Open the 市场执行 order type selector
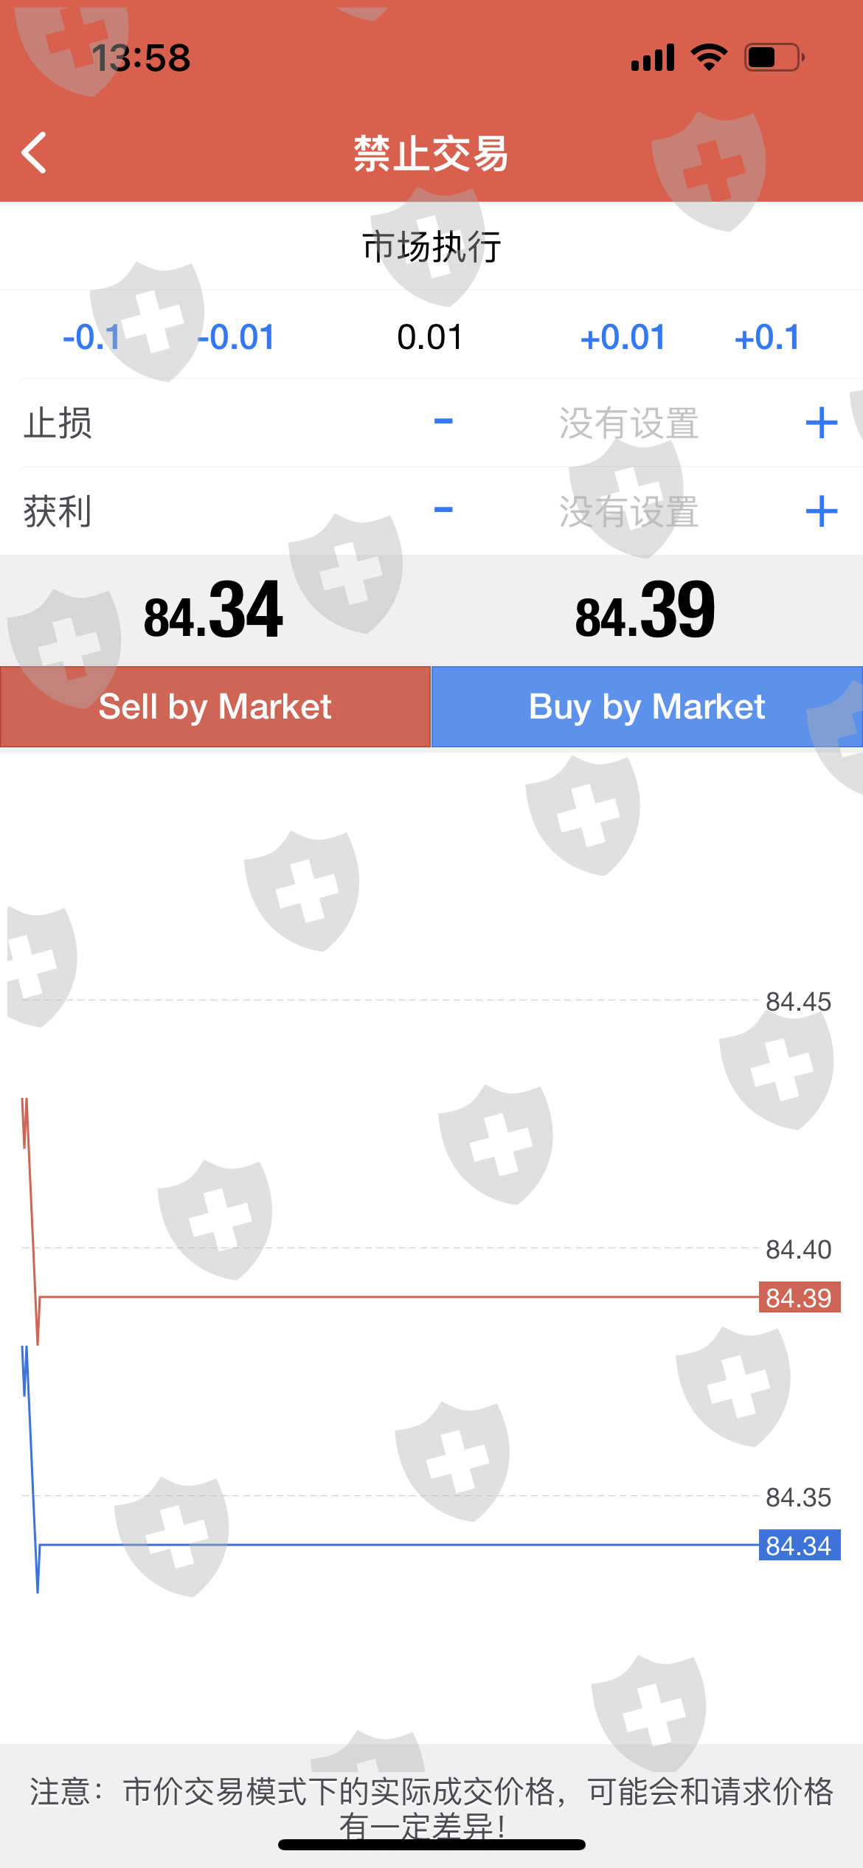 (x=431, y=246)
